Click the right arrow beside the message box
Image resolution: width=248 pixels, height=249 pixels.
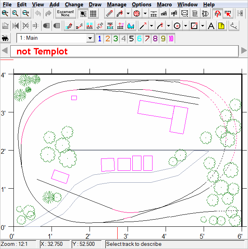pos(244,51)
